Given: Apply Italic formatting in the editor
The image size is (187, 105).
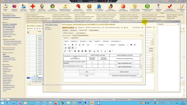Looking at the screenshot, I should pos(76,45).
